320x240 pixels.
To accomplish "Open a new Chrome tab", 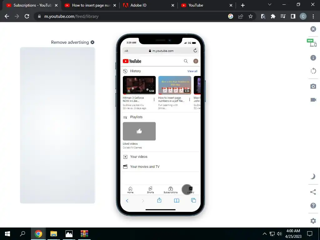I will tap(242, 5).
